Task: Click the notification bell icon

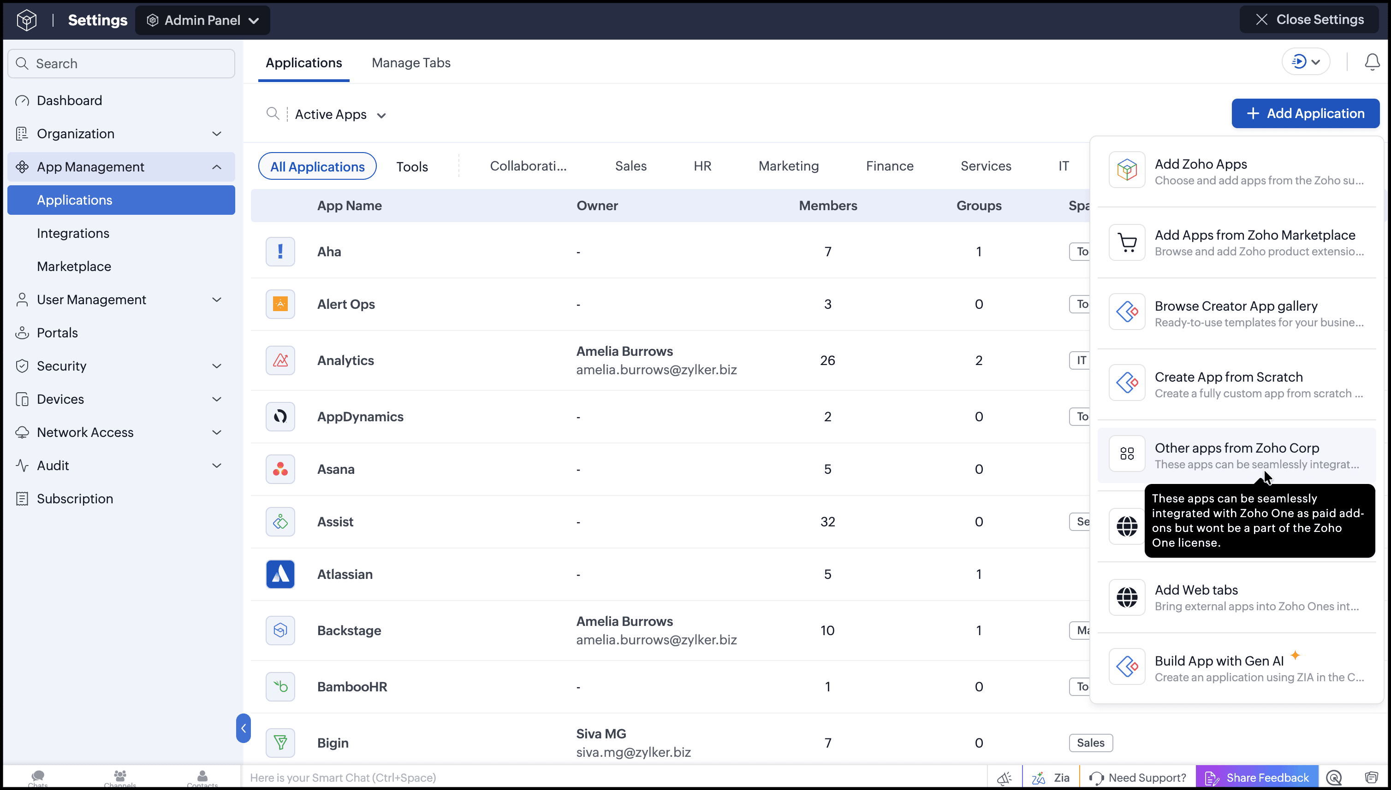Action: (1372, 62)
